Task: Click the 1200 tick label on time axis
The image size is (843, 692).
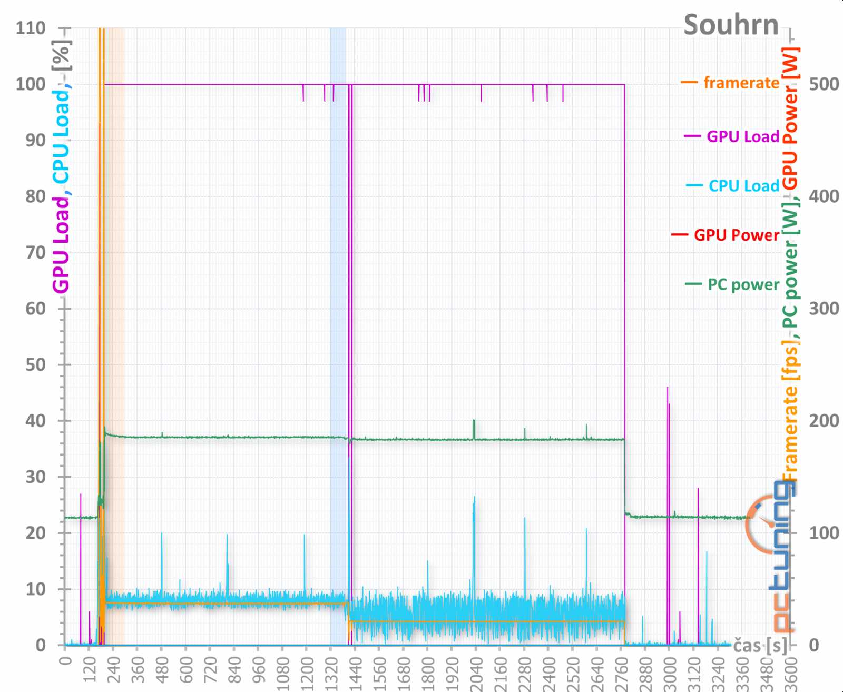Action: pyautogui.click(x=307, y=674)
